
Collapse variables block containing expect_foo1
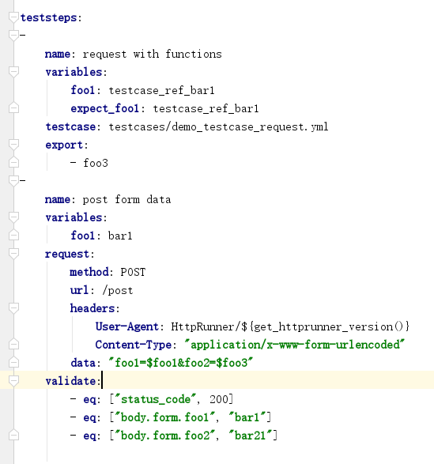pos(13,72)
